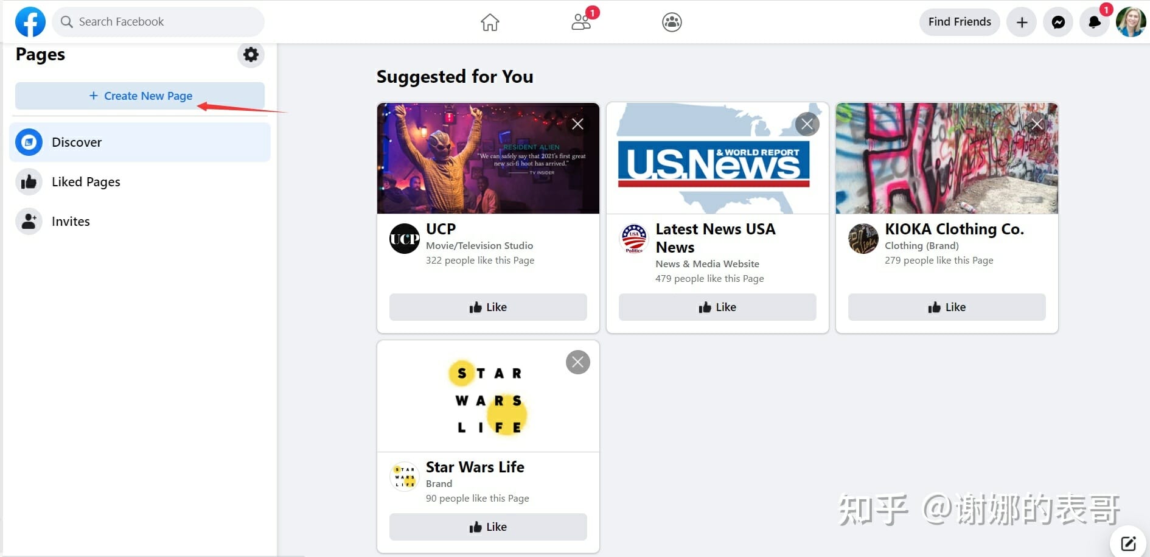Open the KIOKA Clothing Co. cover image
The height and width of the screenshot is (557, 1150).
tap(947, 158)
